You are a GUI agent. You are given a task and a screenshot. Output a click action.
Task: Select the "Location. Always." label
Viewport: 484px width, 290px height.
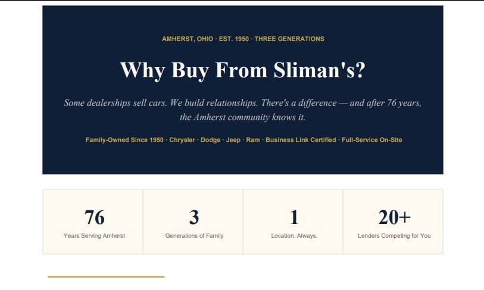tap(294, 236)
